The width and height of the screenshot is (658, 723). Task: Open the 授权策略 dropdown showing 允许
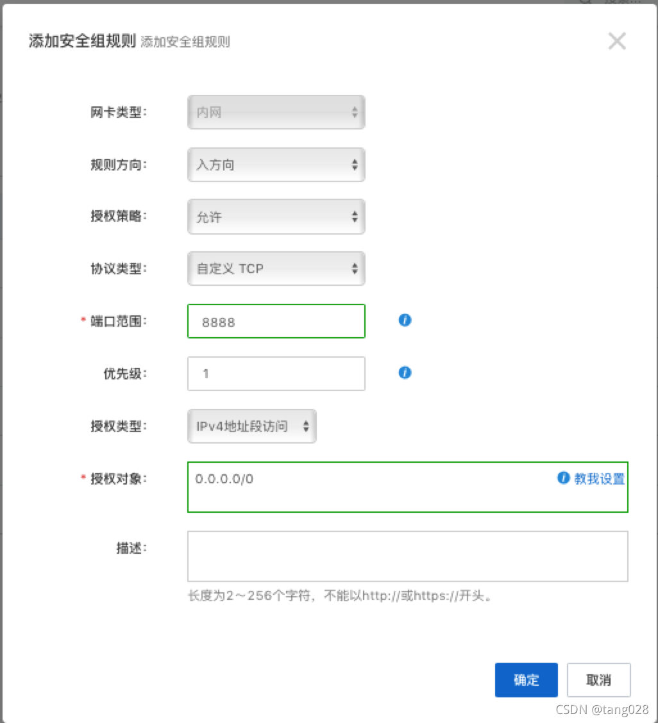click(x=276, y=217)
